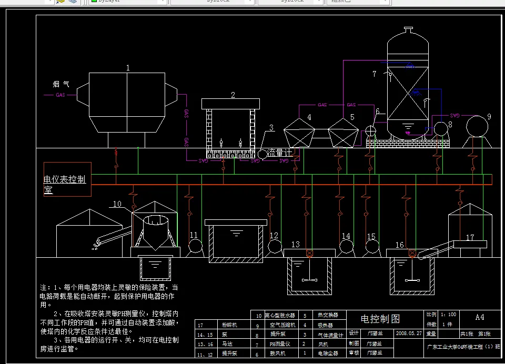The width and height of the screenshot is (505, 364).
Task: Select the red control room rectangle outline
Action: pos(68,179)
